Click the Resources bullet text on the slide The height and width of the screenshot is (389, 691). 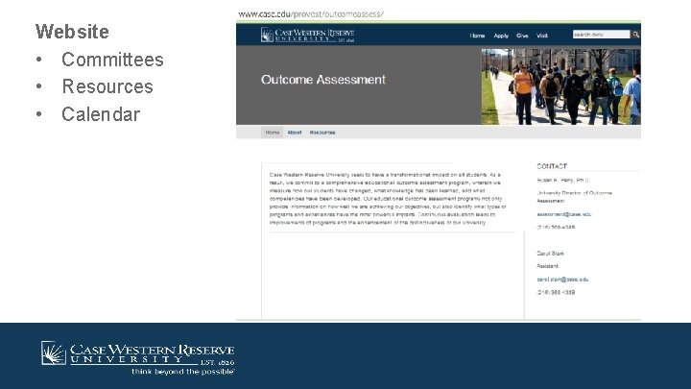click(x=107, y=86)
